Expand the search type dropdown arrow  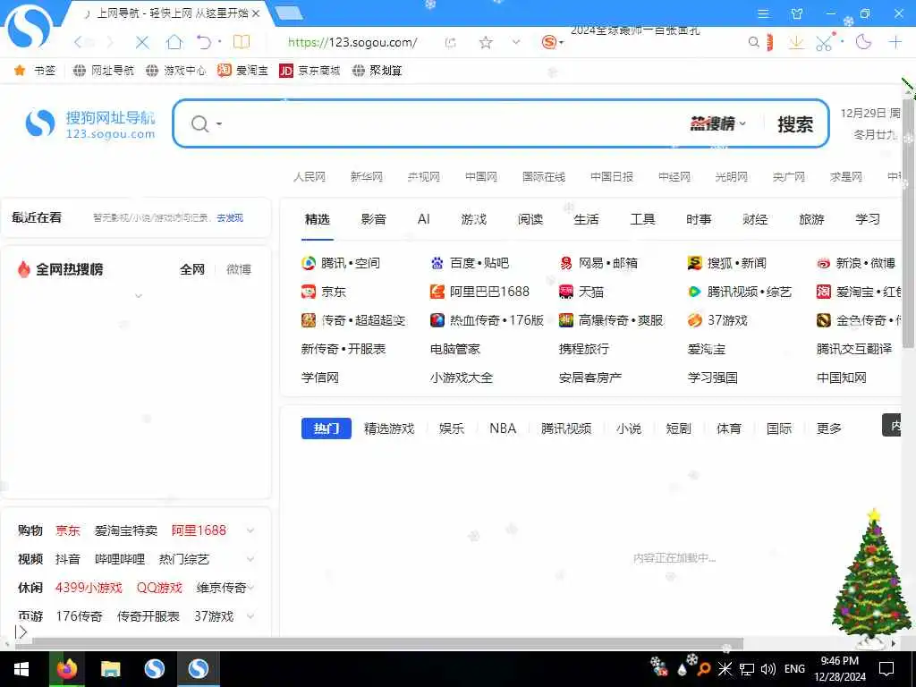(219, 123)
